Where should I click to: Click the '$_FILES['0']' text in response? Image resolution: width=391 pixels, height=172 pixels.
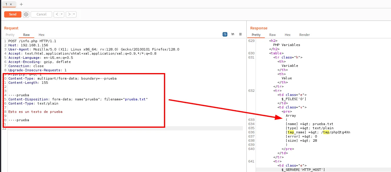point(294,99)
